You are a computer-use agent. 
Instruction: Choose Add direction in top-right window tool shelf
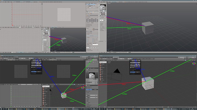tap(102, 20)
